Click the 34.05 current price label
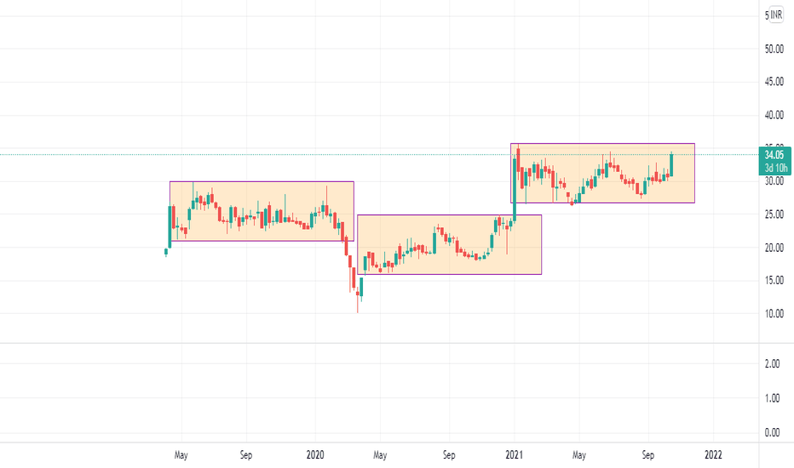 coord(774,156)
